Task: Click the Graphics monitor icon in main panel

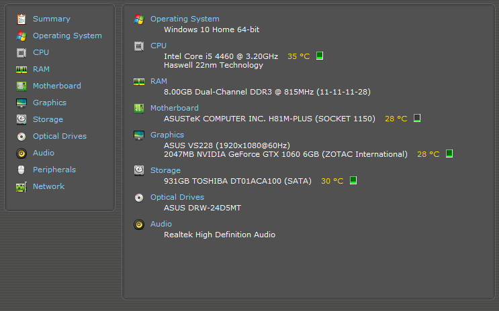Action: click(139, 135)
